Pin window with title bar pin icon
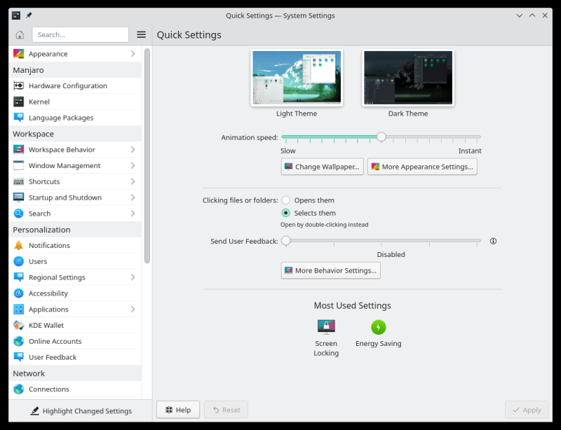The image size is (561, 430). (x=29, y=15)
